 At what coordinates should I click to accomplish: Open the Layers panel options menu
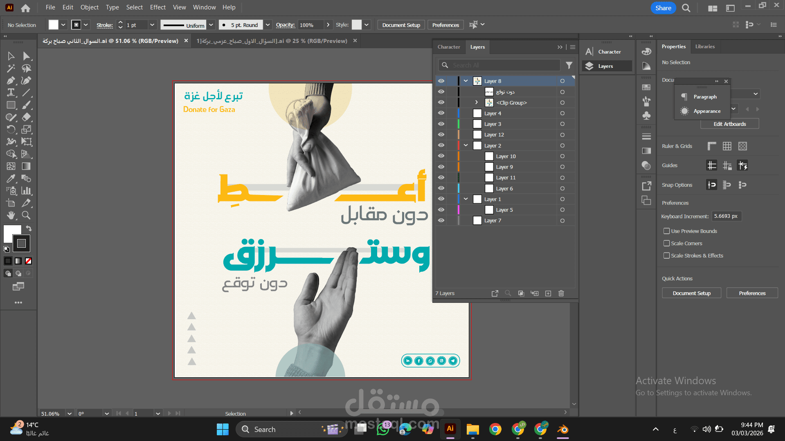[573, 47]
